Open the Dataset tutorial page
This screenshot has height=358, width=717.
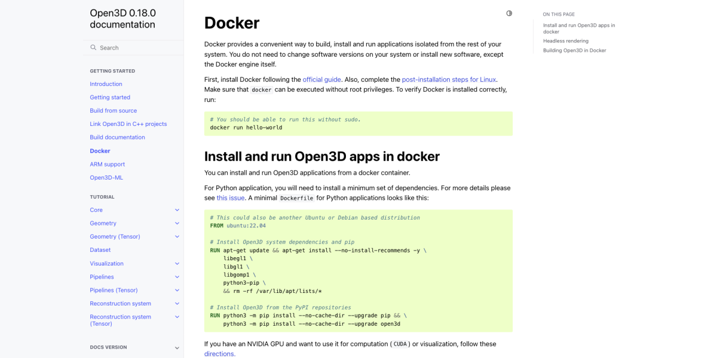tap(100, 250)
